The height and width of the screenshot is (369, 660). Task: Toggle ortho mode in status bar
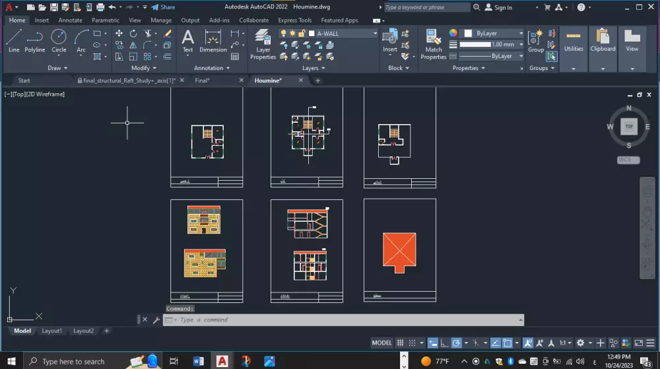[444, 343]
